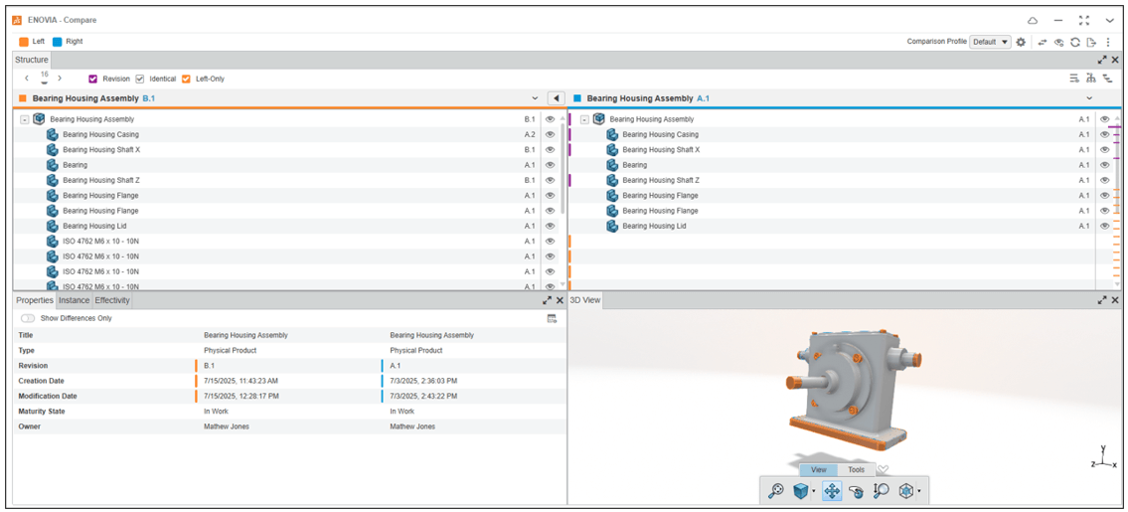This screenshot has width=1128, height=512.
Task: Click the orange Left color swatch
Action: coord(24,42)
